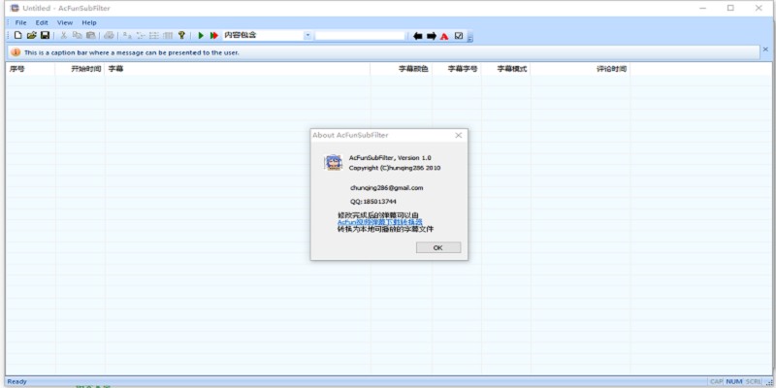Switch to list view toolbar icon
This screenshot has height=388, width=776.
[x=154, y=35]
